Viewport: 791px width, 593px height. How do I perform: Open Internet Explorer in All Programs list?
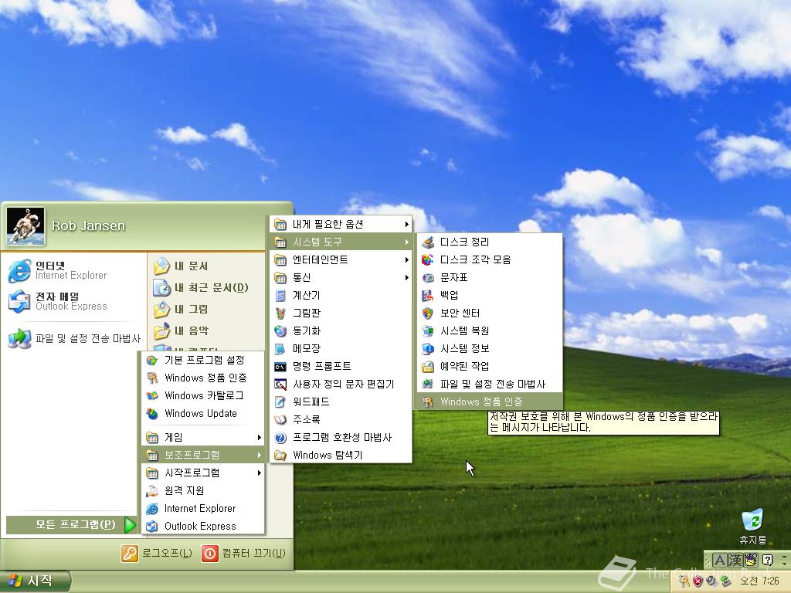[203, 508]
